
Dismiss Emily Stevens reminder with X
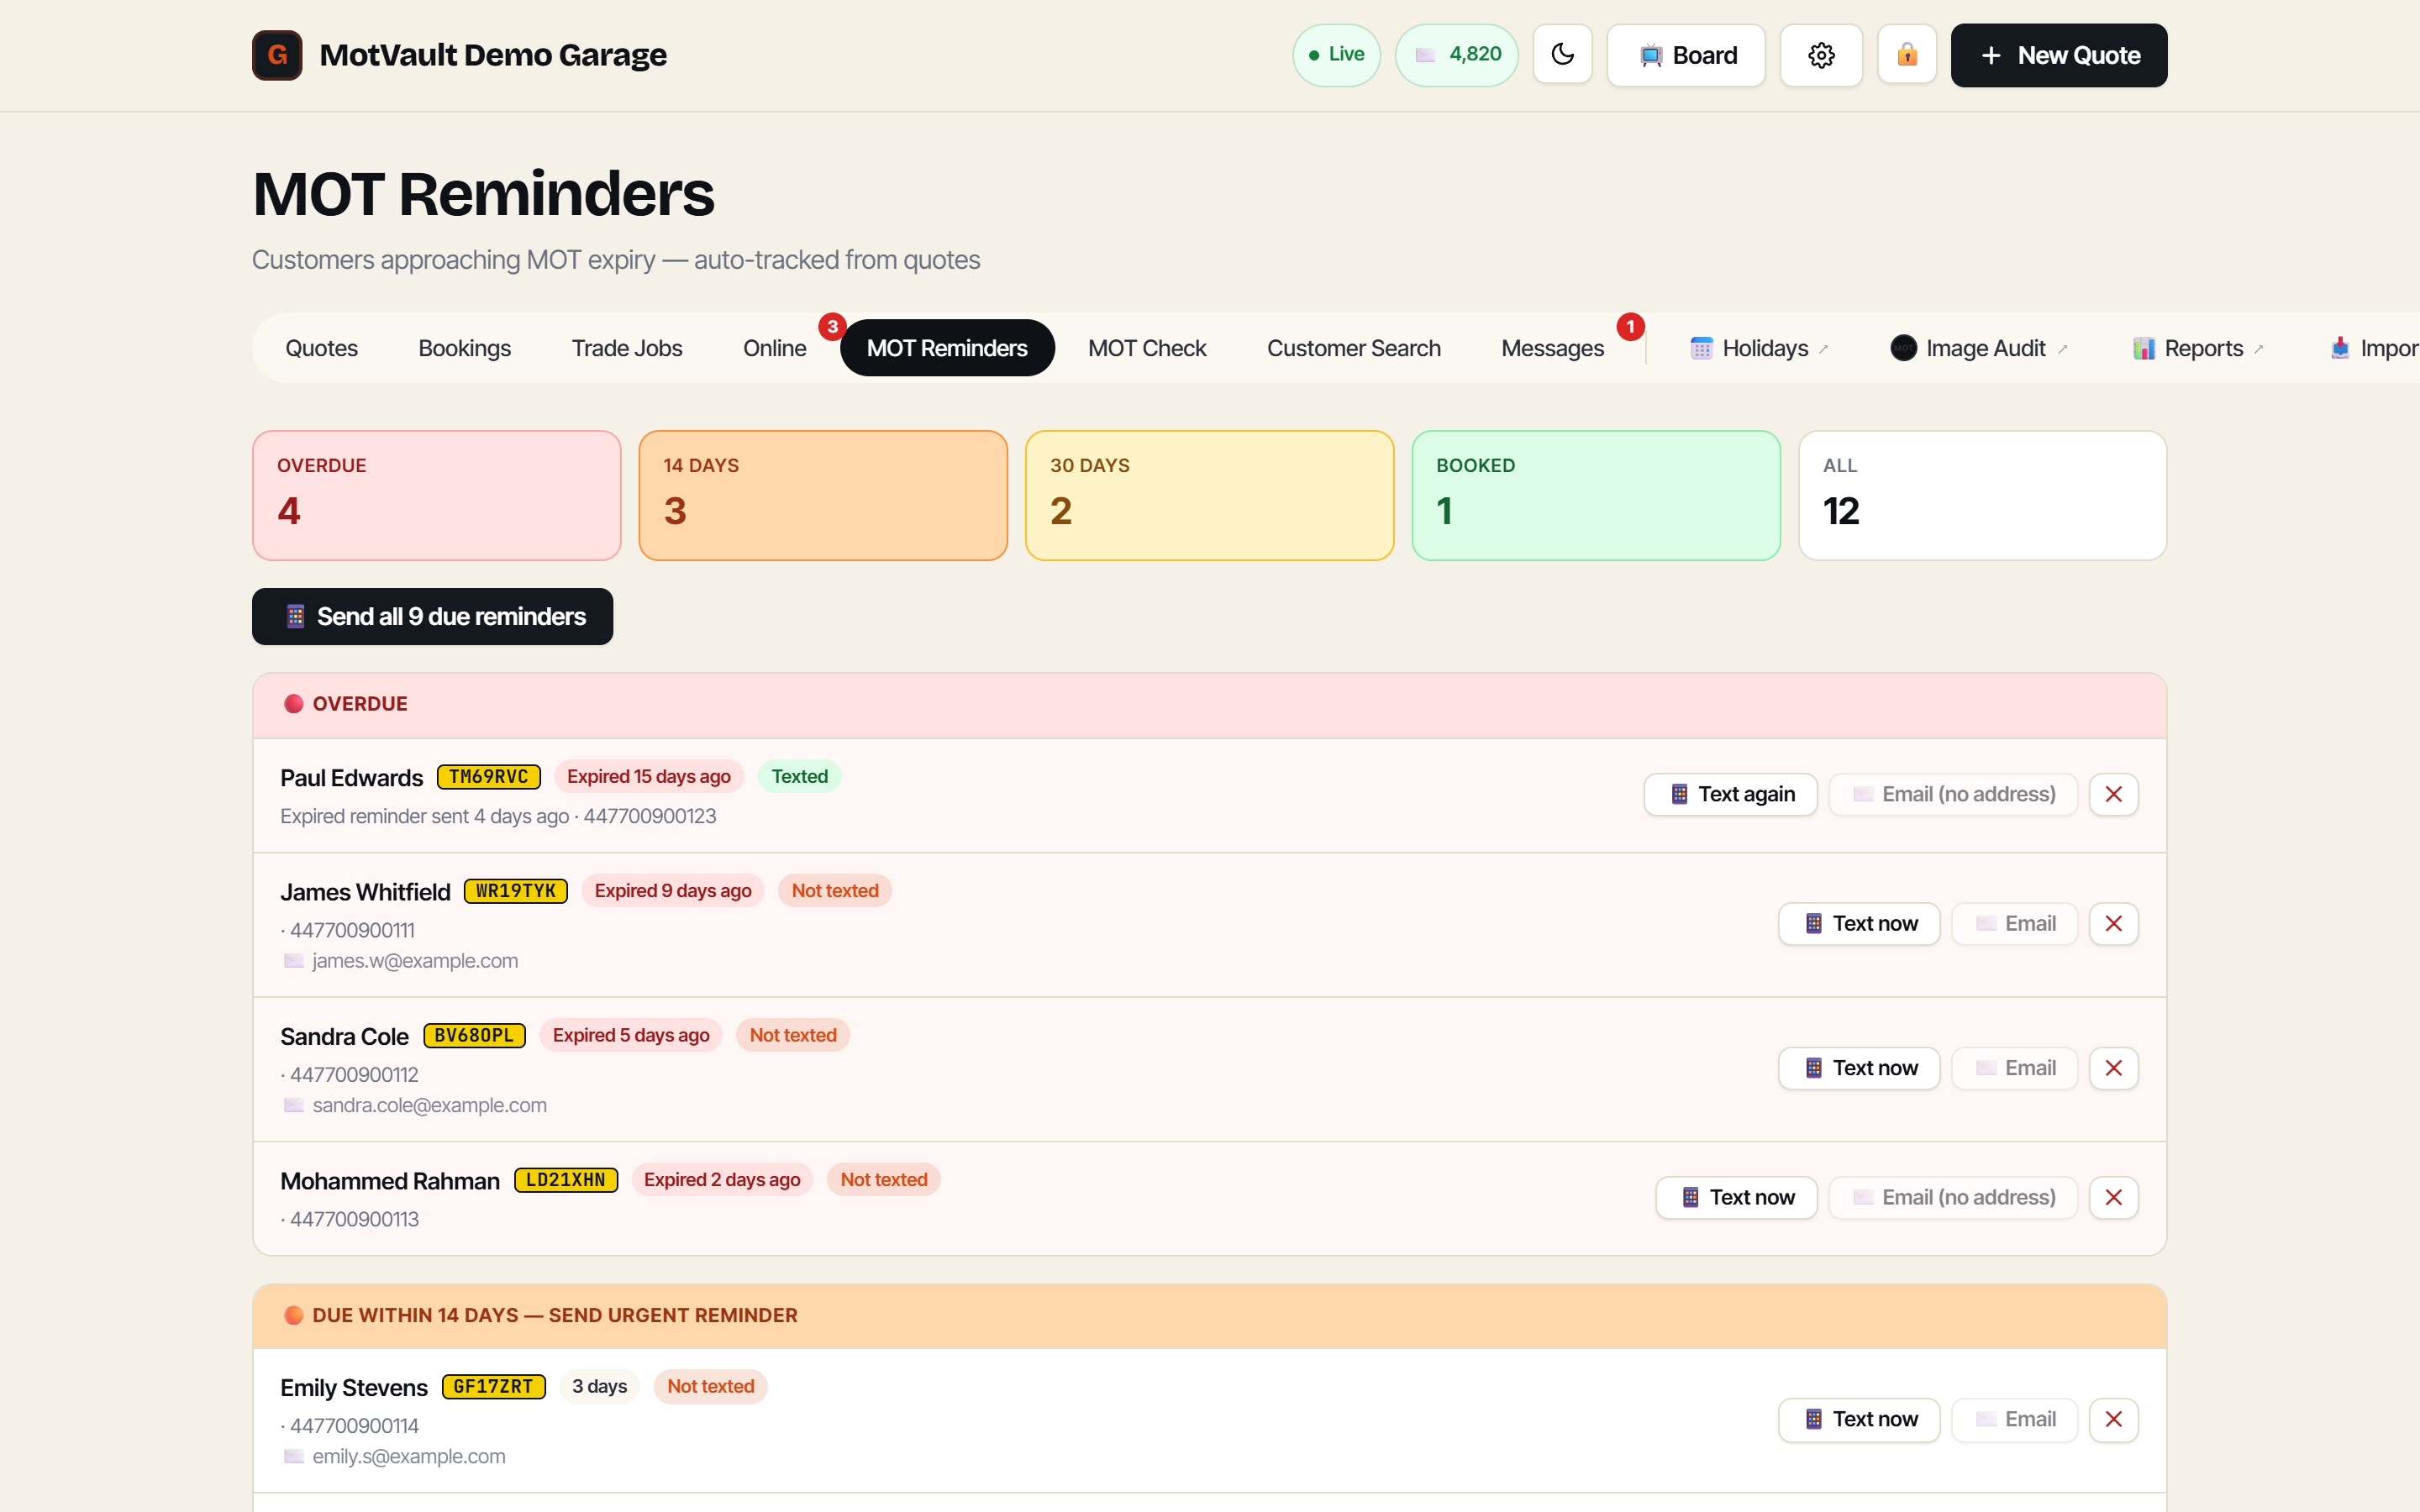[x=2113, y=1419]
